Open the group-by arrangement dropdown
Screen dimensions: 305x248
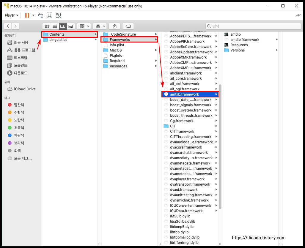pyautogui.click(x=84, y=26)
